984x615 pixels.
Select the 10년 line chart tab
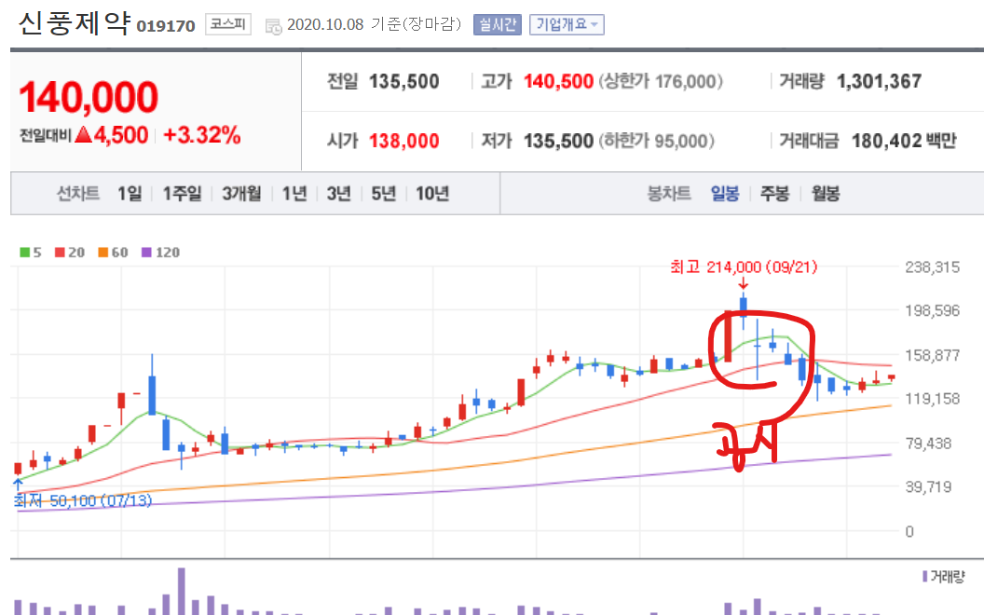432,193
